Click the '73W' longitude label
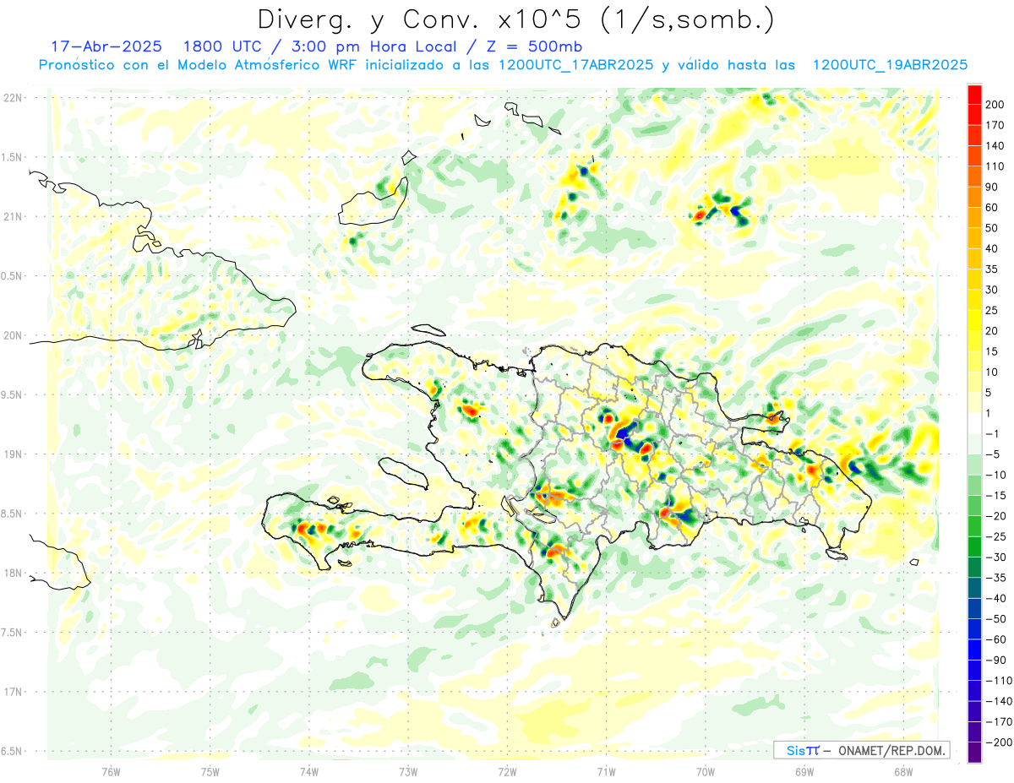Viewport: 1014px width, 783px height. click(x=408, y=772)
